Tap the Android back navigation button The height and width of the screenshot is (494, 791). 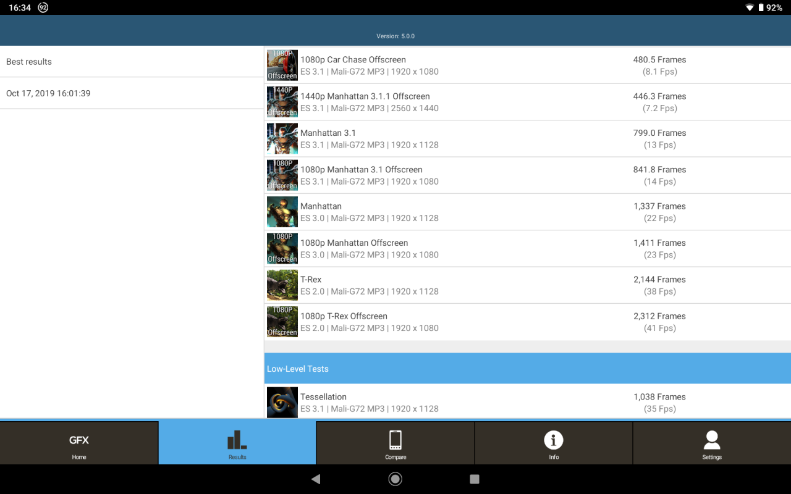pos(316,479)
